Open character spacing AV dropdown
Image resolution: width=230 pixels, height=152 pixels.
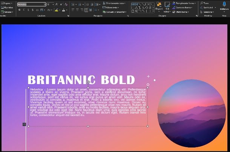(42, 10)
